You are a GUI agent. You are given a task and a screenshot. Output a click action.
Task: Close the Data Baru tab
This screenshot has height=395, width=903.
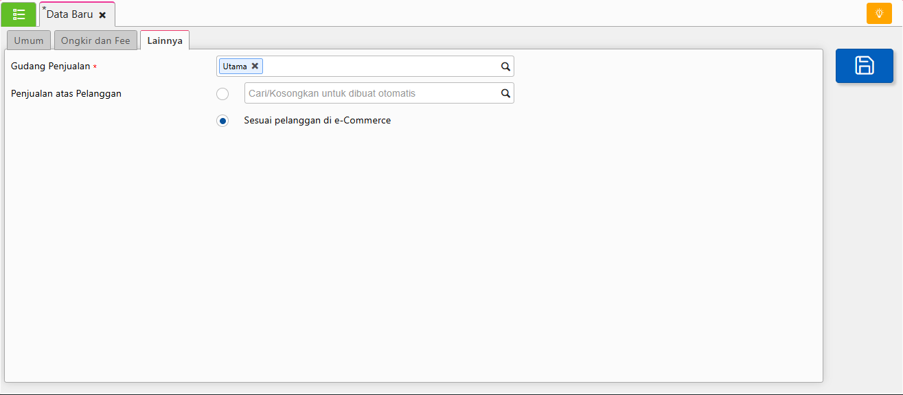(102, 15)
